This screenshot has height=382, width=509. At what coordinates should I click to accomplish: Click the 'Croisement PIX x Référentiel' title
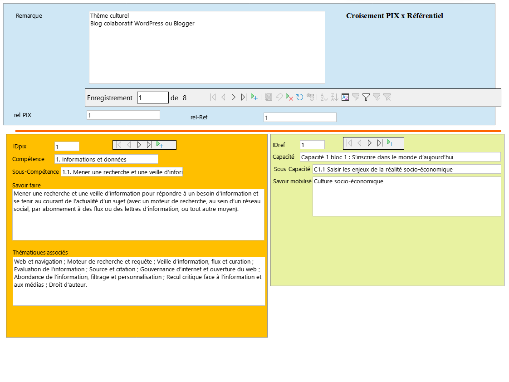tap(394, 15)
